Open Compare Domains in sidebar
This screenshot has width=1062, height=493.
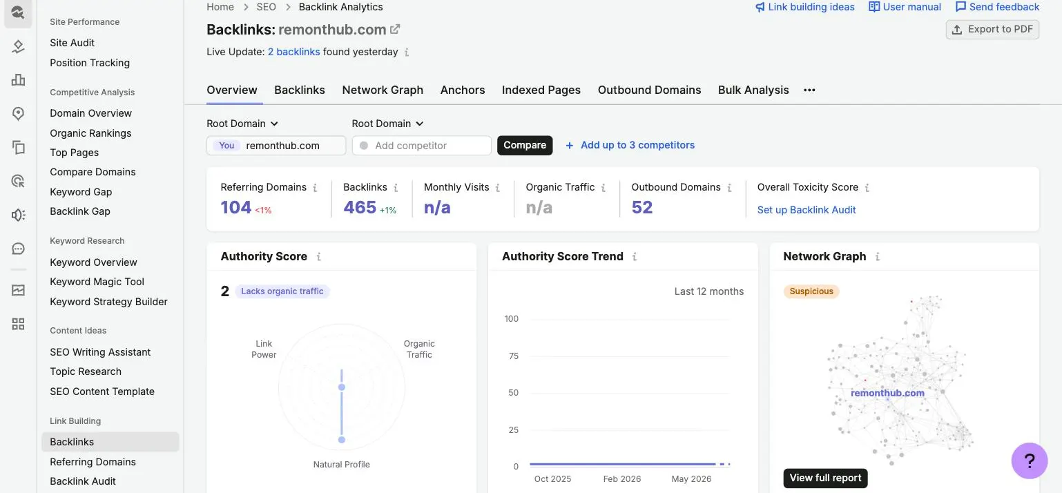point(93,172)
